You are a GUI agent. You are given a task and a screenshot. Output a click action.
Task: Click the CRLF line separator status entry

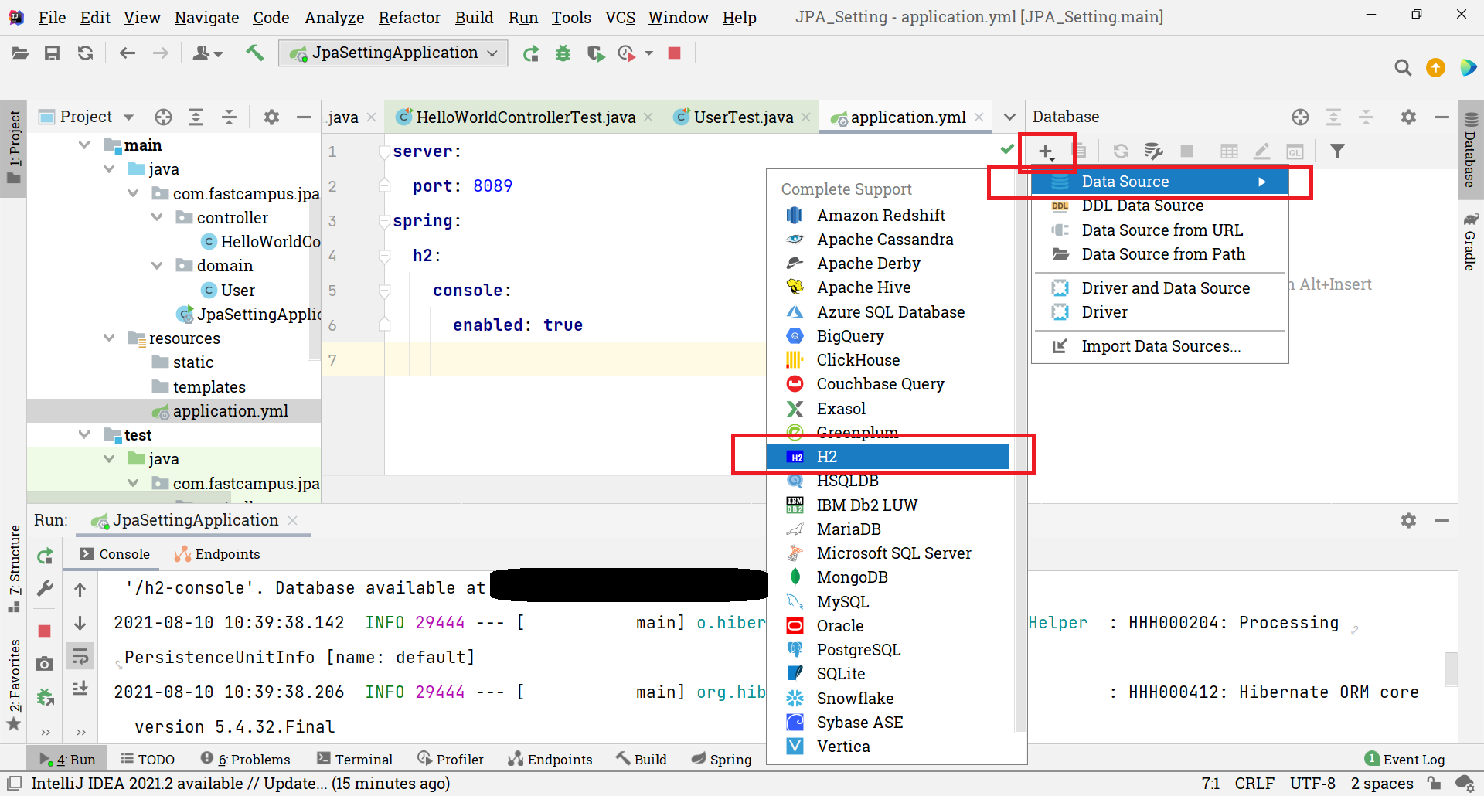pyautogui.click(x=1254, y=784)
